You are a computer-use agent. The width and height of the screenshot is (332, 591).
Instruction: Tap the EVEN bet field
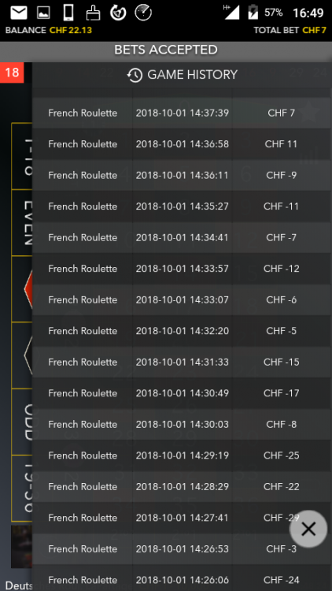22,223
